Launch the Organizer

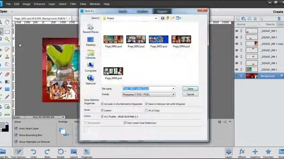click(87, 153)
